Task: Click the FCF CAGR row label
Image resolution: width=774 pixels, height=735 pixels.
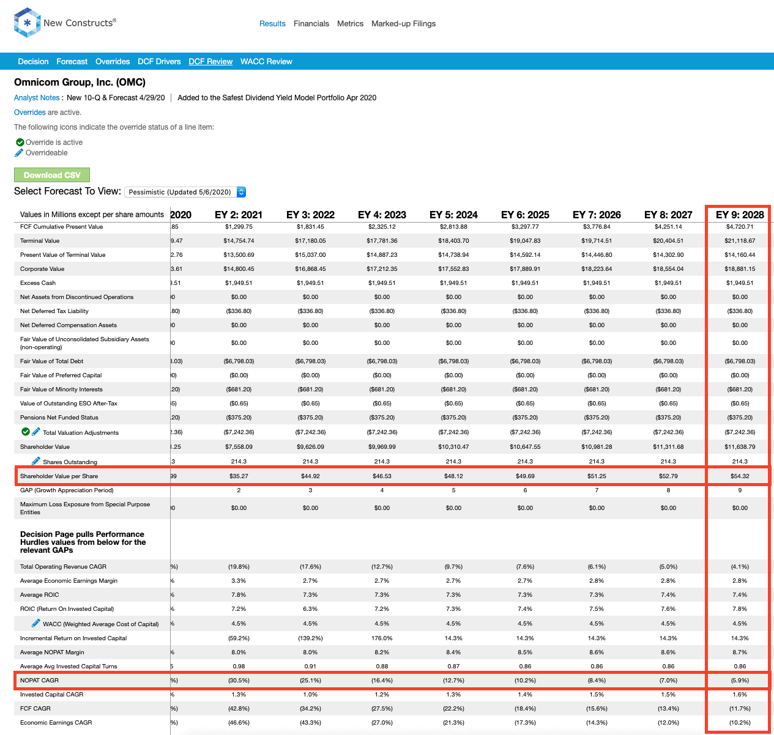Action: (x=35, y=709)
